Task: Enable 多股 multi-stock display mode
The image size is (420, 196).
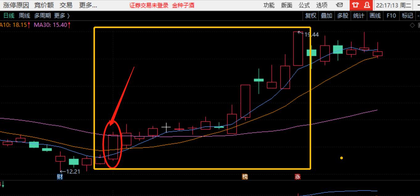Action: click(342, 15)
